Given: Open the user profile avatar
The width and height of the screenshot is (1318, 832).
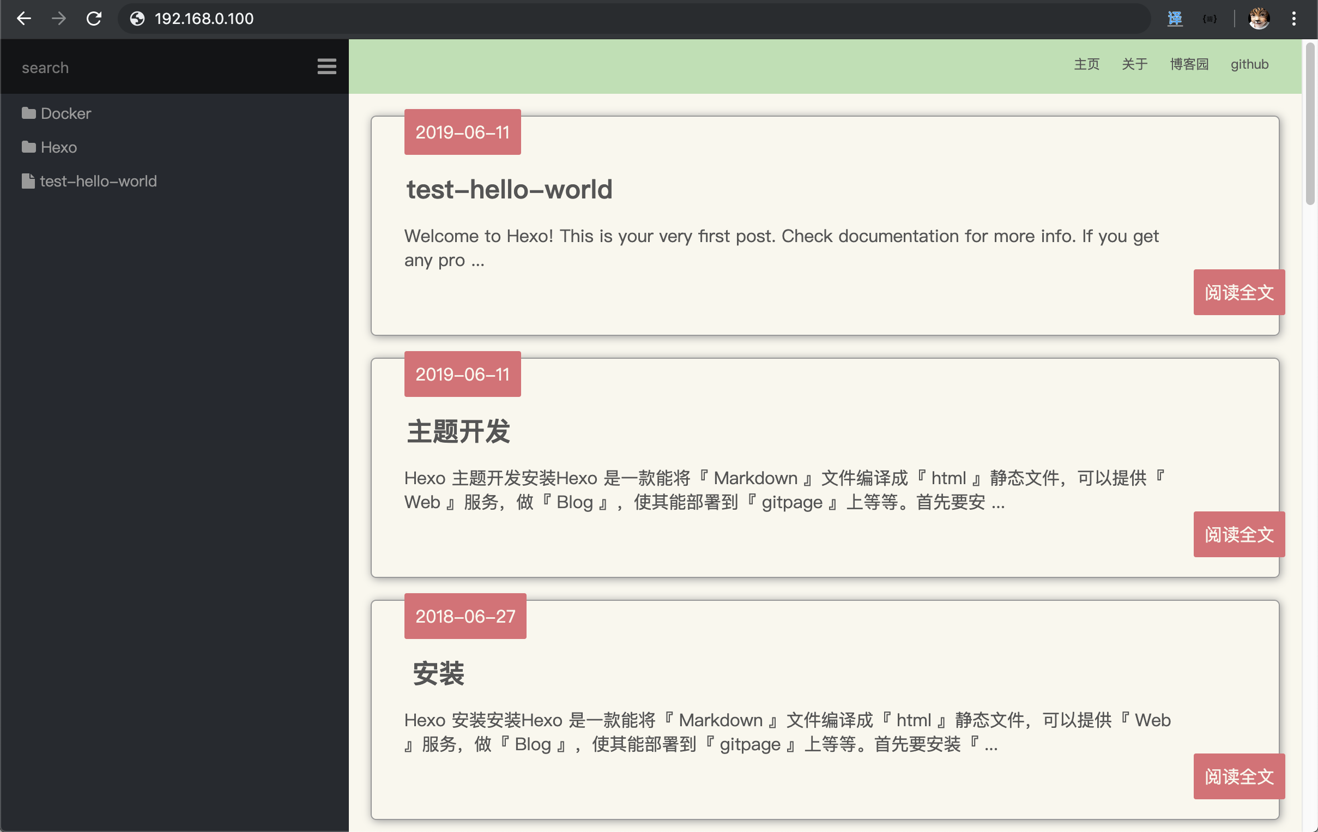Looking at the screenshot, I should pyautogui.click(x=1259, y=19).
